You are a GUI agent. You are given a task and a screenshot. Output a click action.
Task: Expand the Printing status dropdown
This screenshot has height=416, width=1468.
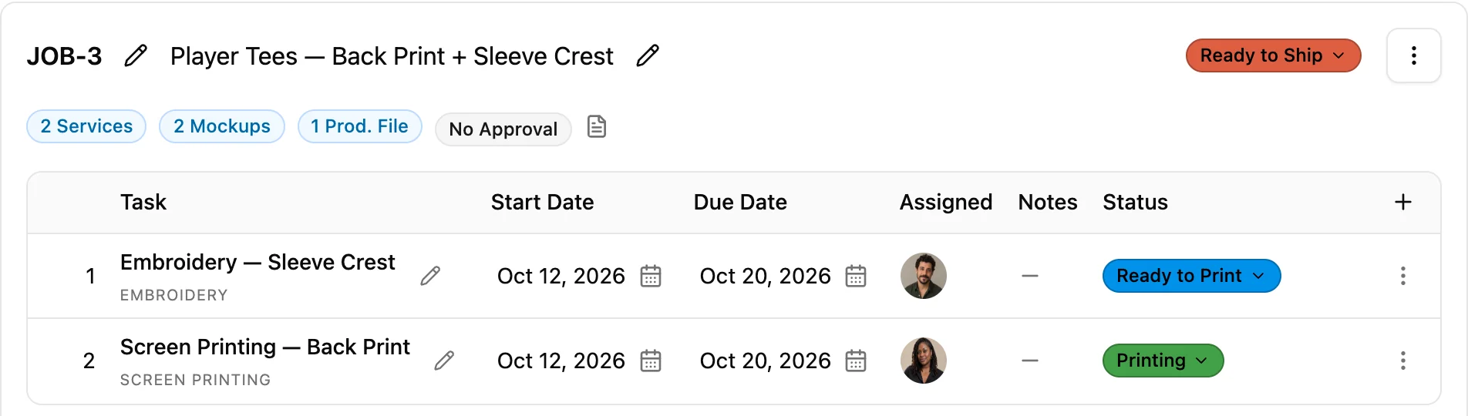point(1163,361)
